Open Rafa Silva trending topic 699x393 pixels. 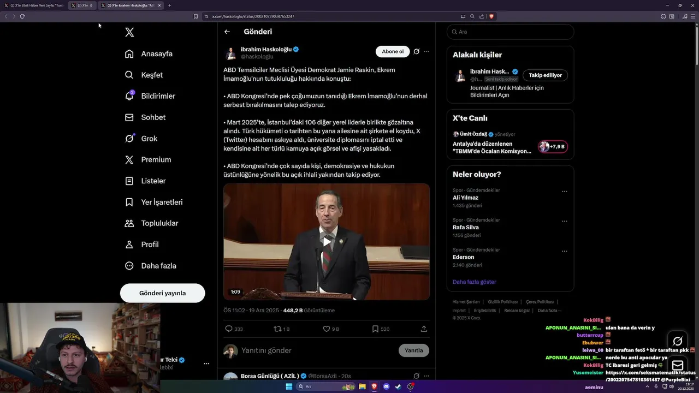click(466, 228)
